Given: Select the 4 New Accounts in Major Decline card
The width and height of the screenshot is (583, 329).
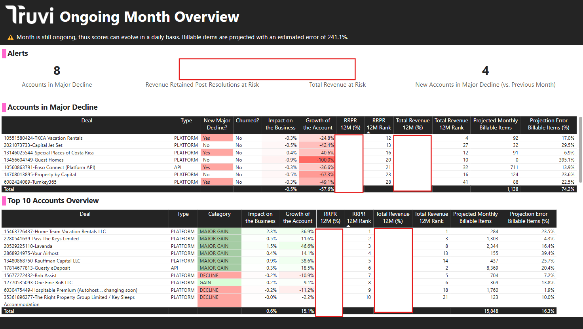Looking at the screenshot, I should click(x=485, y=76).
